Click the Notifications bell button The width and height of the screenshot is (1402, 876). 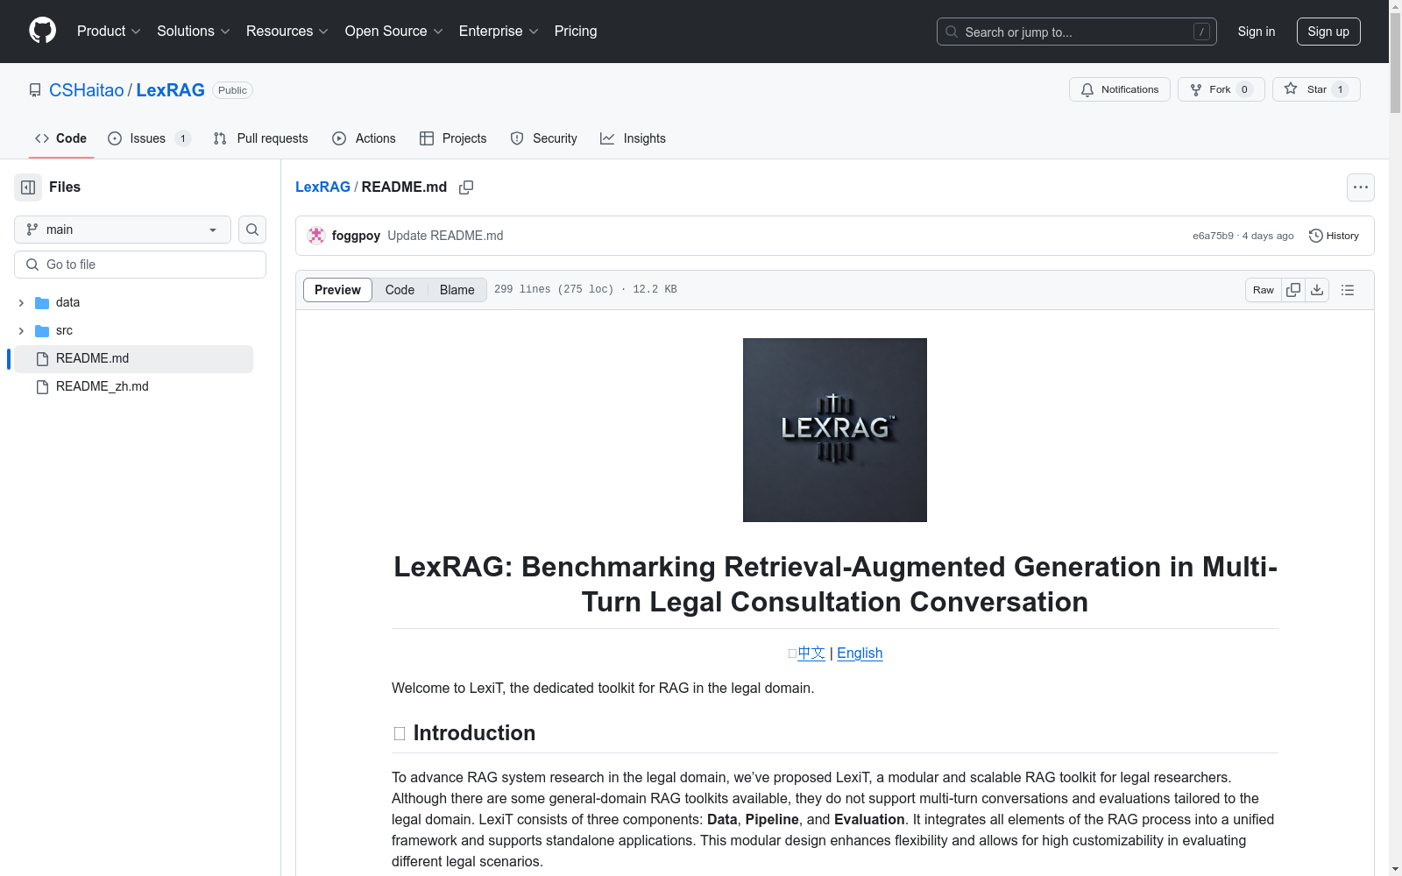[x=1120, y=89]
